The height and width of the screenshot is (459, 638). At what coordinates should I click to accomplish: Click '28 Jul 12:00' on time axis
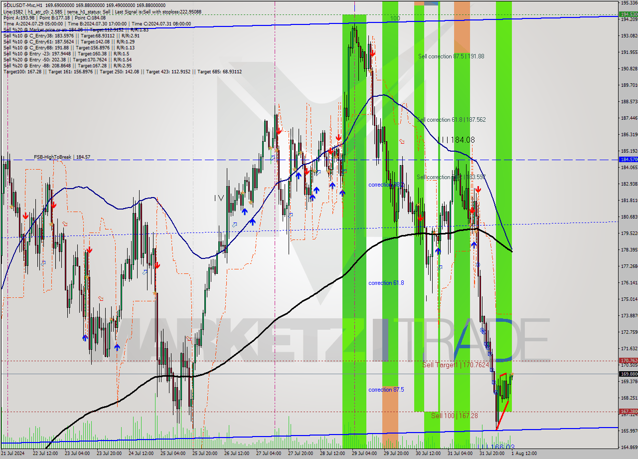coord(331,454)
